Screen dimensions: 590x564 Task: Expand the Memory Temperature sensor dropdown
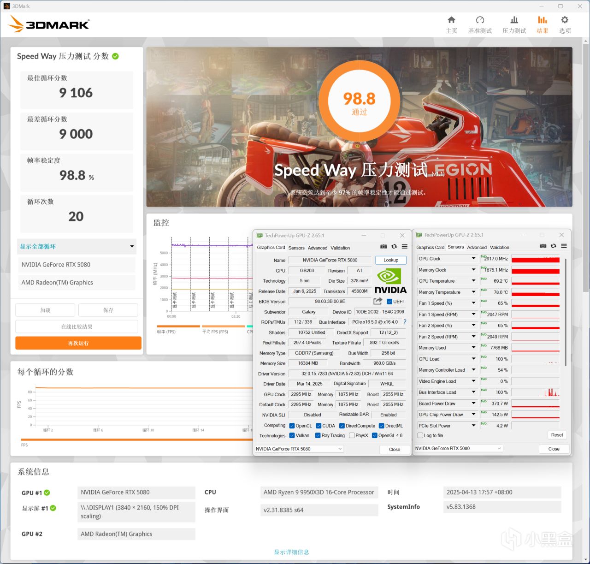click(x=473, y=292)
